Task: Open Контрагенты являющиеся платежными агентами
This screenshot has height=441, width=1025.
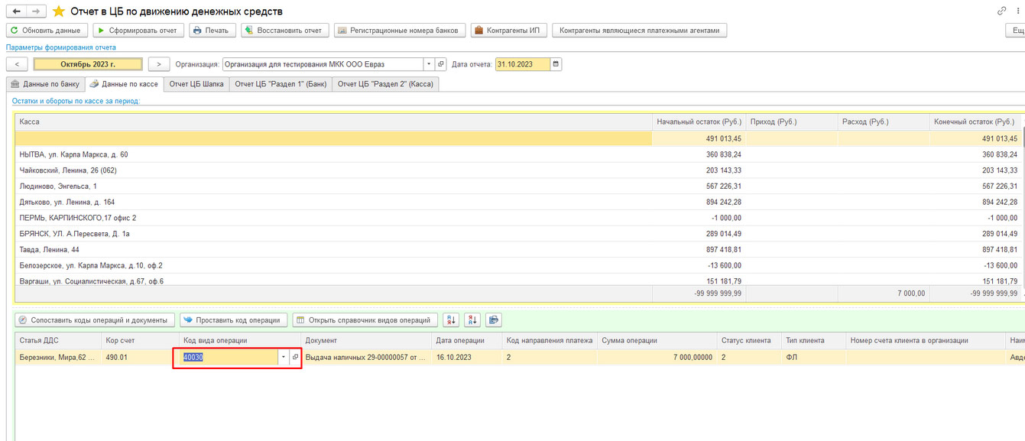Action: point(639,31)
